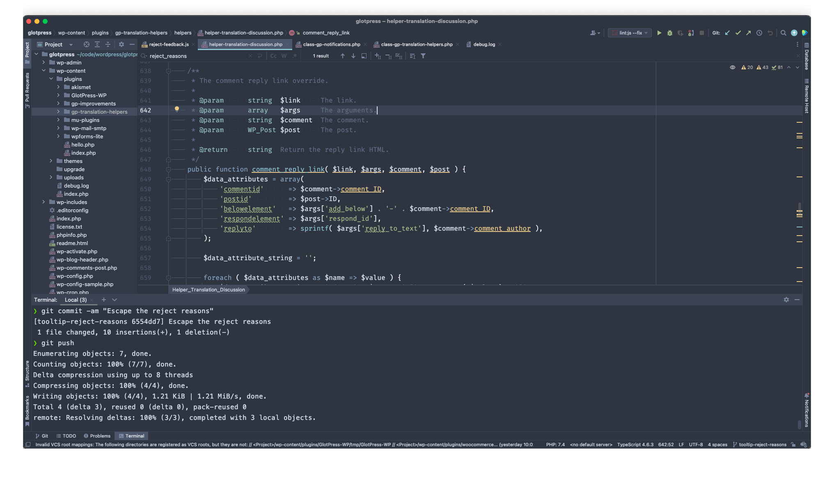Select opened file target icon in Project panel
Viewport: 834px width, 479px height.
pos(87,44)
